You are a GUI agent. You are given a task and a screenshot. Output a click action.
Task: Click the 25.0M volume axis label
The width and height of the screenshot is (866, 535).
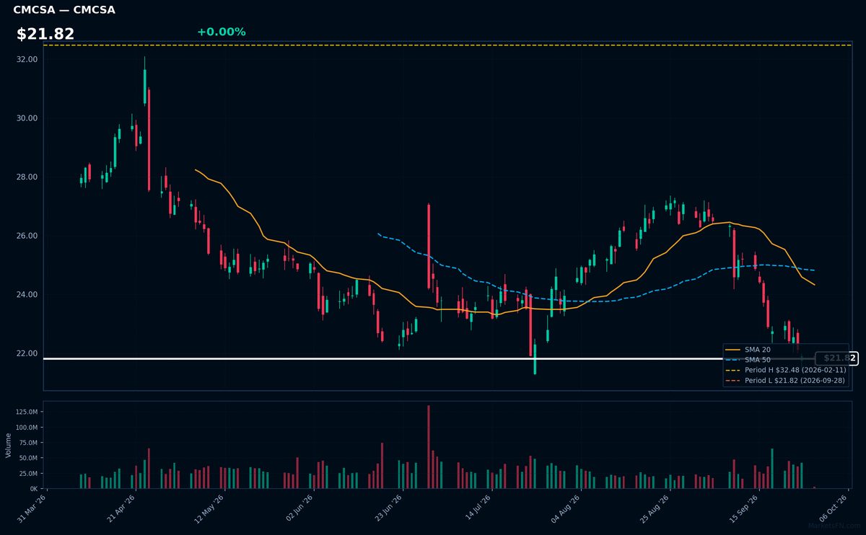(29, 474)
